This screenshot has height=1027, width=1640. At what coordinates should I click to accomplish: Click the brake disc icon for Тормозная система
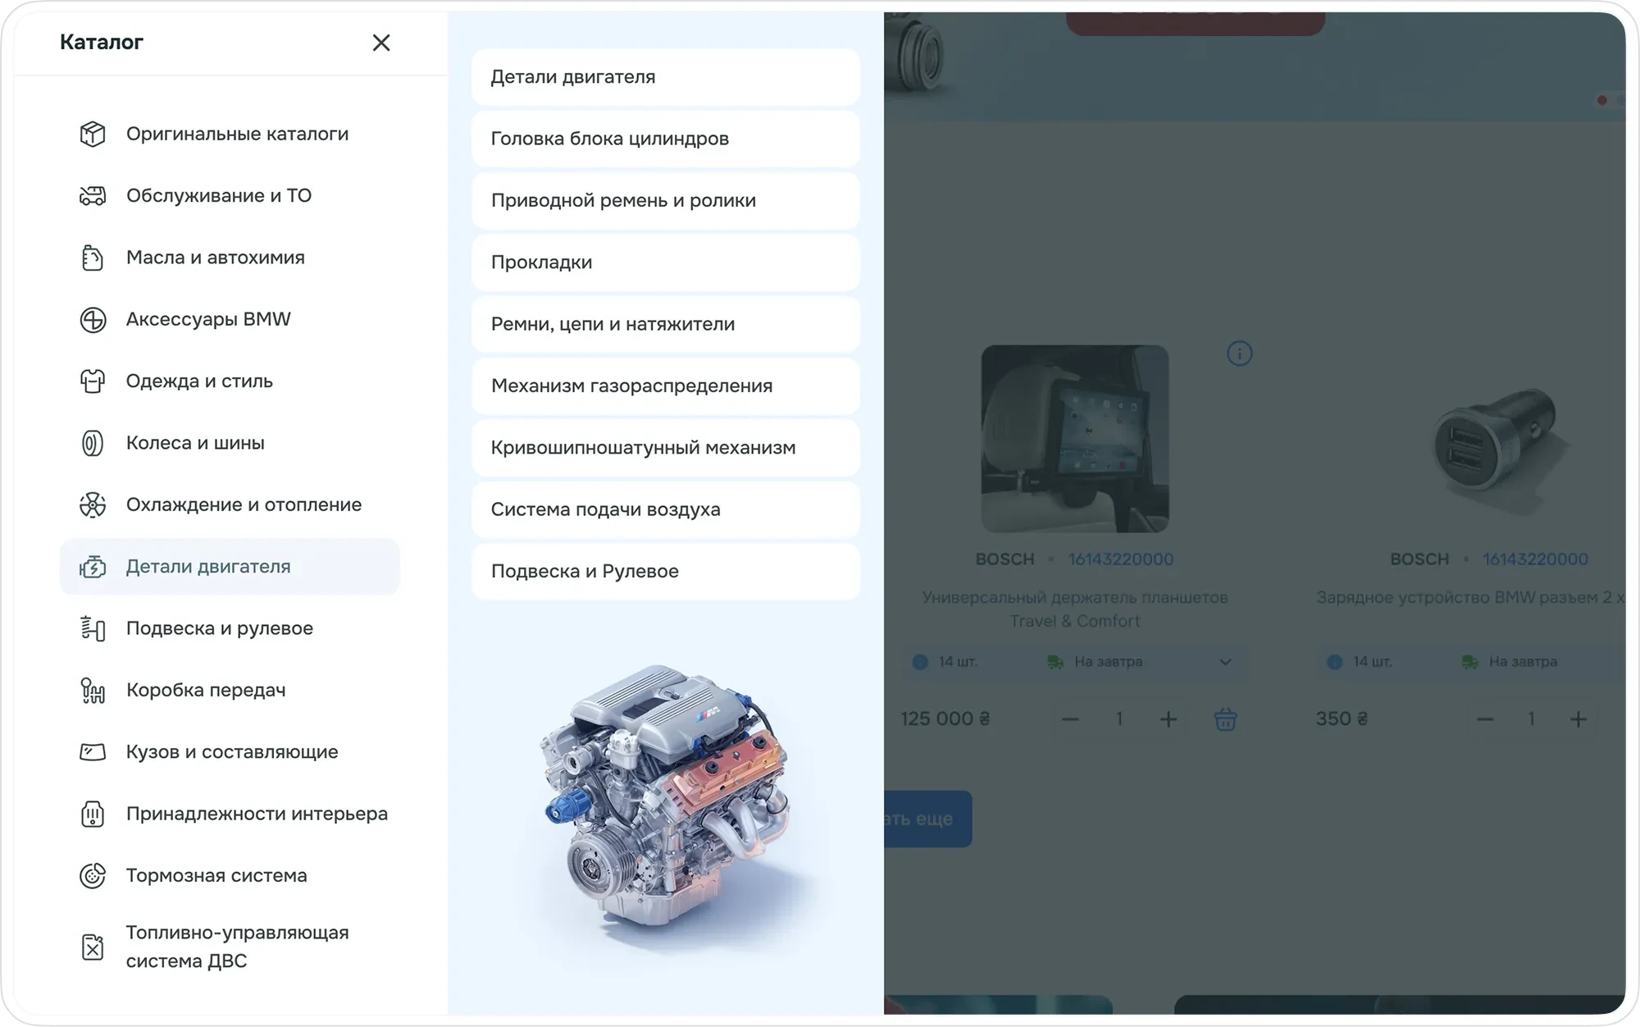[93, 876]
